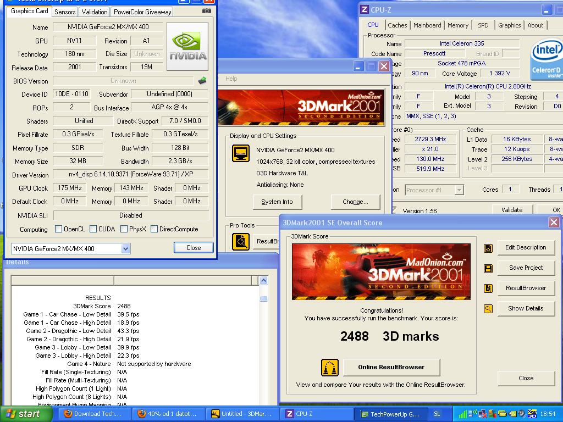Screen dimensions: 563x422
Task: Click the Online ResultBrowser button
Action: pos(391,367)
